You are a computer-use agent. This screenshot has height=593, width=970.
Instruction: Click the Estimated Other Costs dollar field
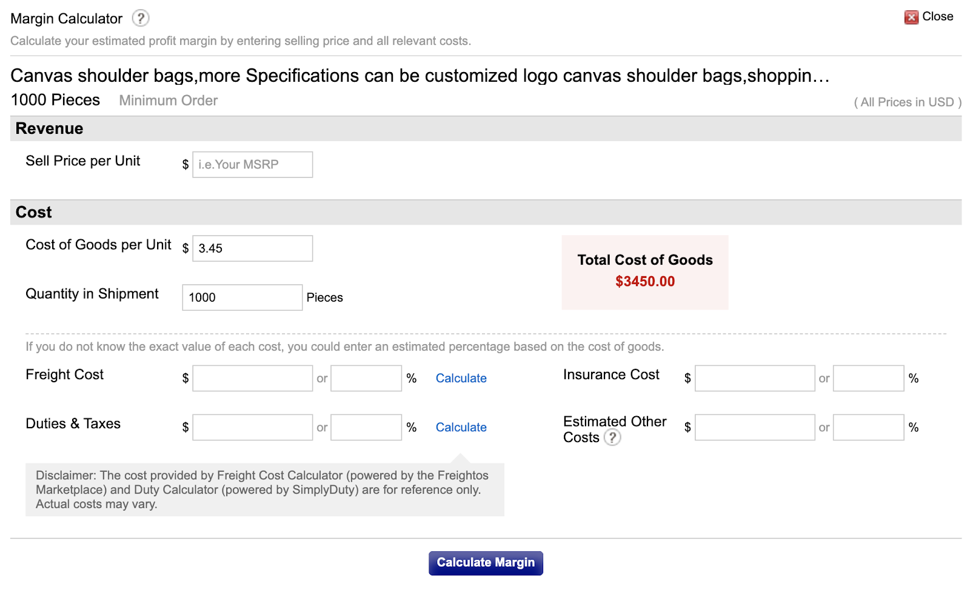[754, 428]
